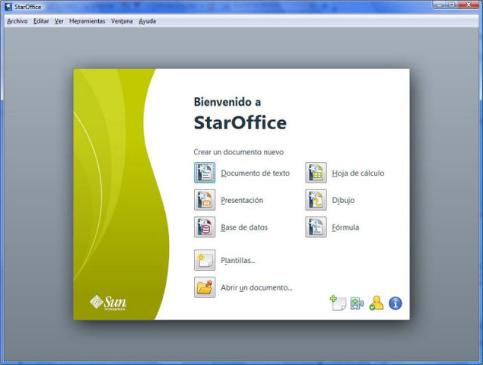Click the user registration icon
This screenshot has height=365, width=483.
tap(377, 303)
